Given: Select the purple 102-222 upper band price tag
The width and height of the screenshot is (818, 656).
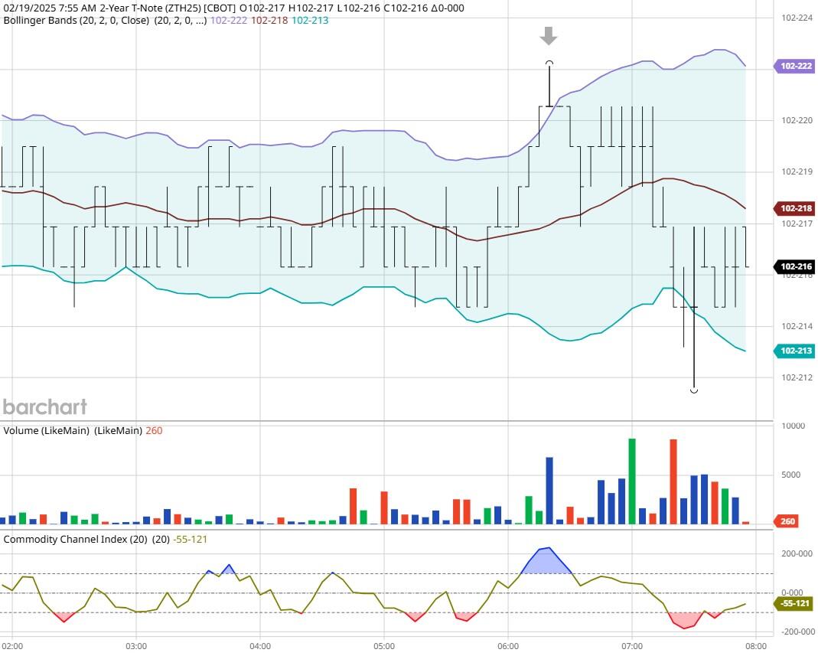Looking at the screenshot, I should click(x=796, y=67).
